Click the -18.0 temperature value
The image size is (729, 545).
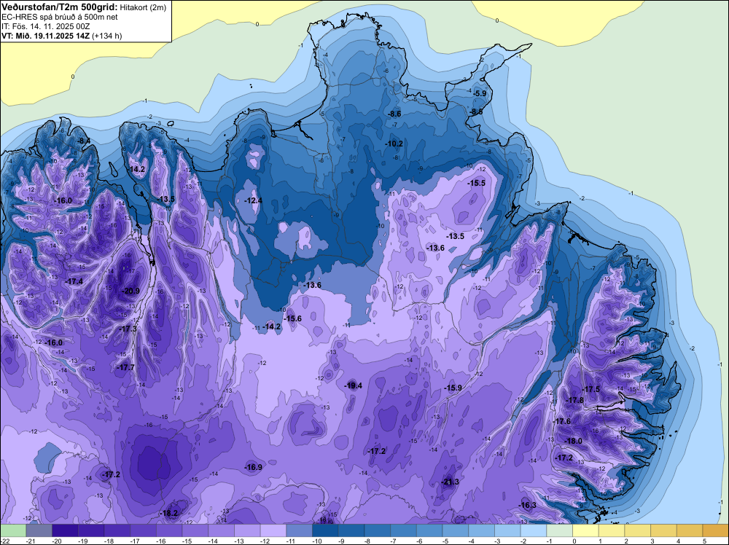[573, 441]
